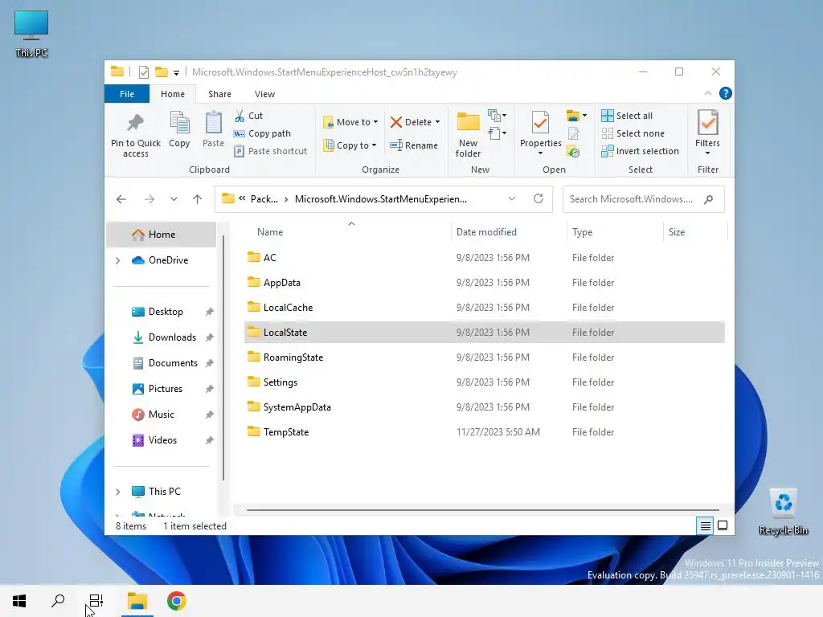This screenshot has width=823, height=617.
Task: Switch to the Share ribbon tab
Action: point(219,94)
